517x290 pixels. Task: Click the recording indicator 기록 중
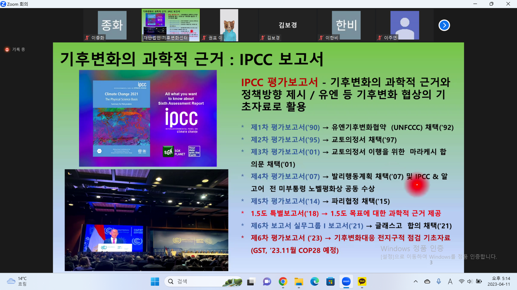pyautogui.click(x=15, y=49)
